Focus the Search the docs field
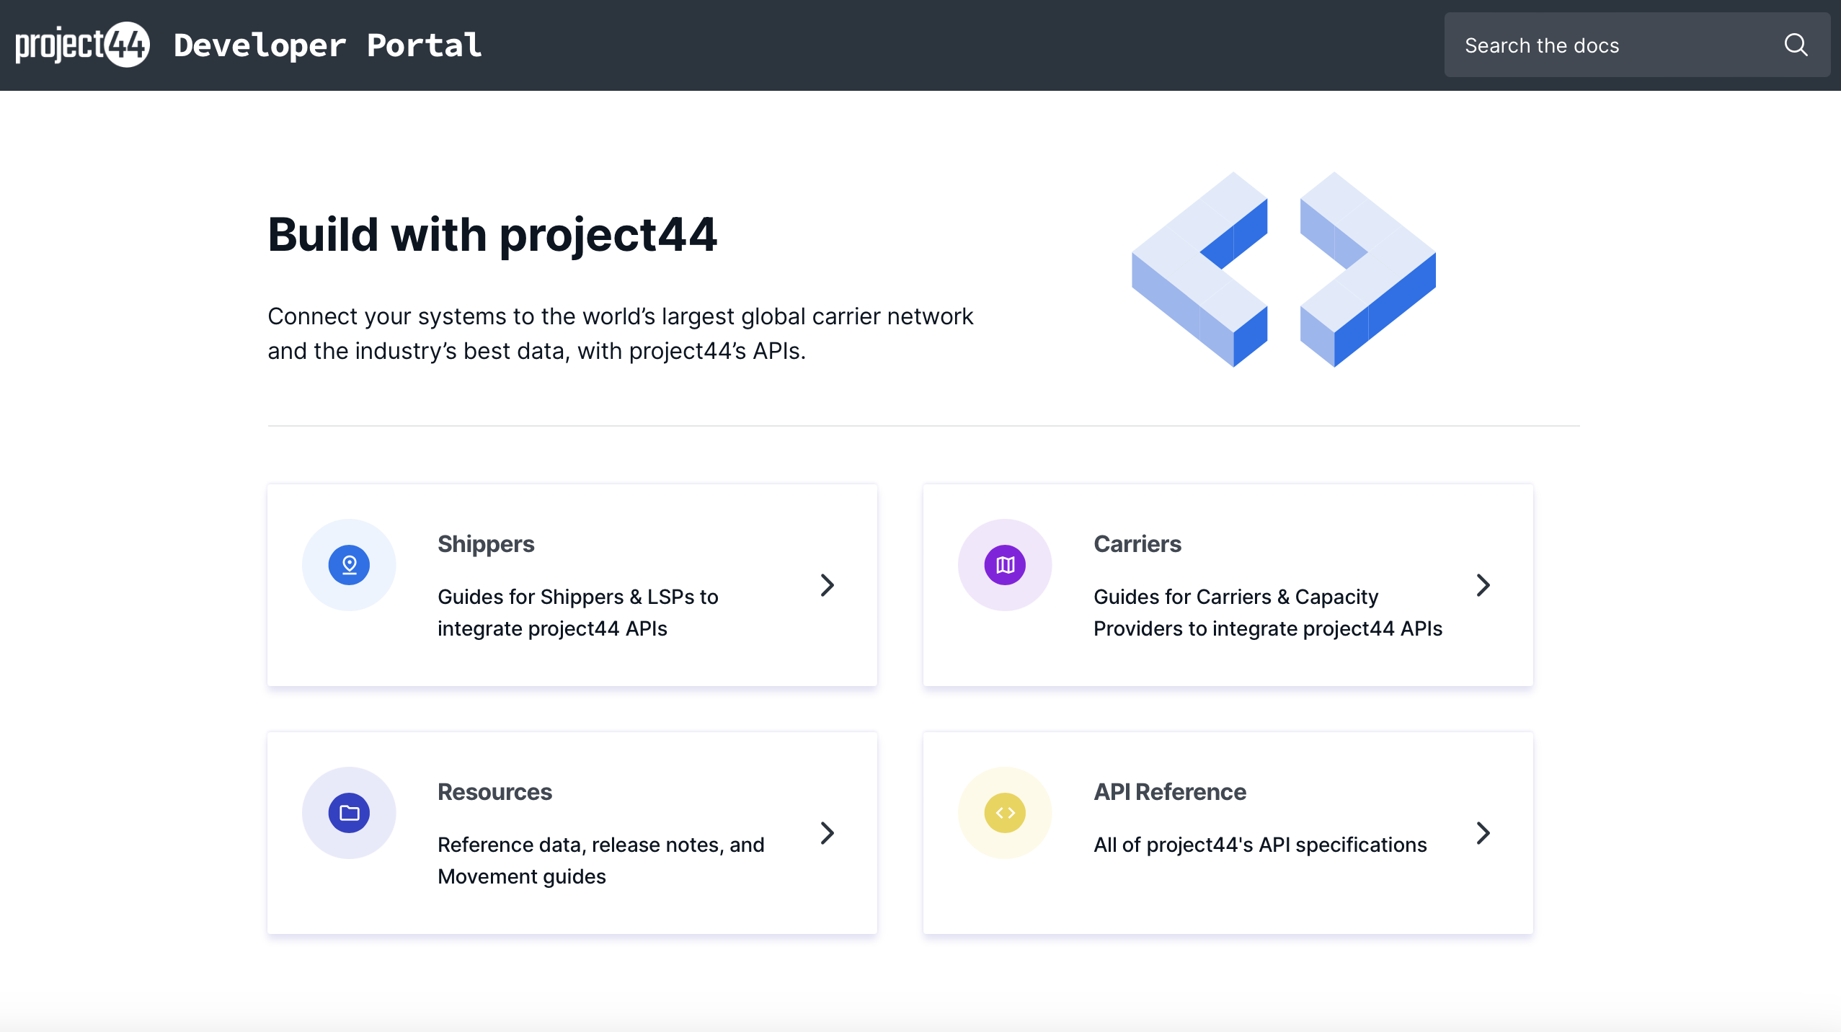Screen dimensions: 1841x1032 tap(1636, 45)
